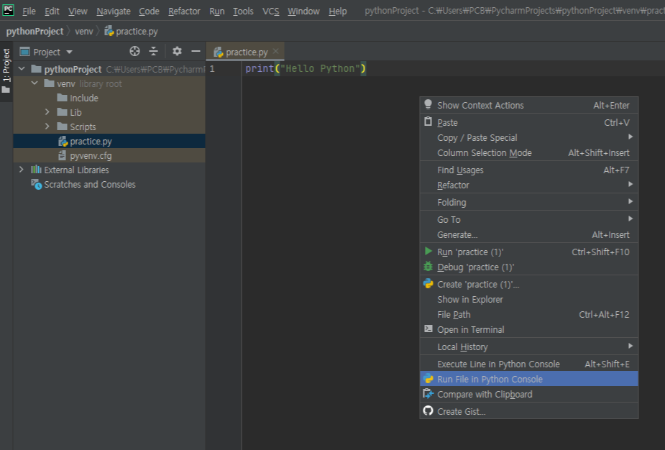Click the GitHub icon beside Create Gist
Screen dimensions: 665x450
coord(428,410)
